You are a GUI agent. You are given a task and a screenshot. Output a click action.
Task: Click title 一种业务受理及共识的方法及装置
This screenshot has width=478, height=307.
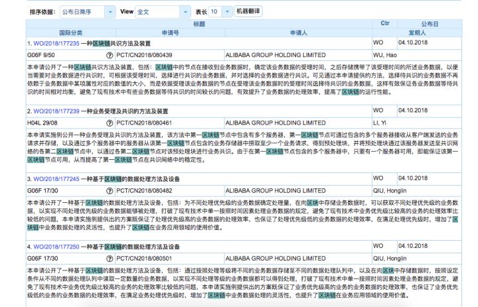click(x=124, y=111)
